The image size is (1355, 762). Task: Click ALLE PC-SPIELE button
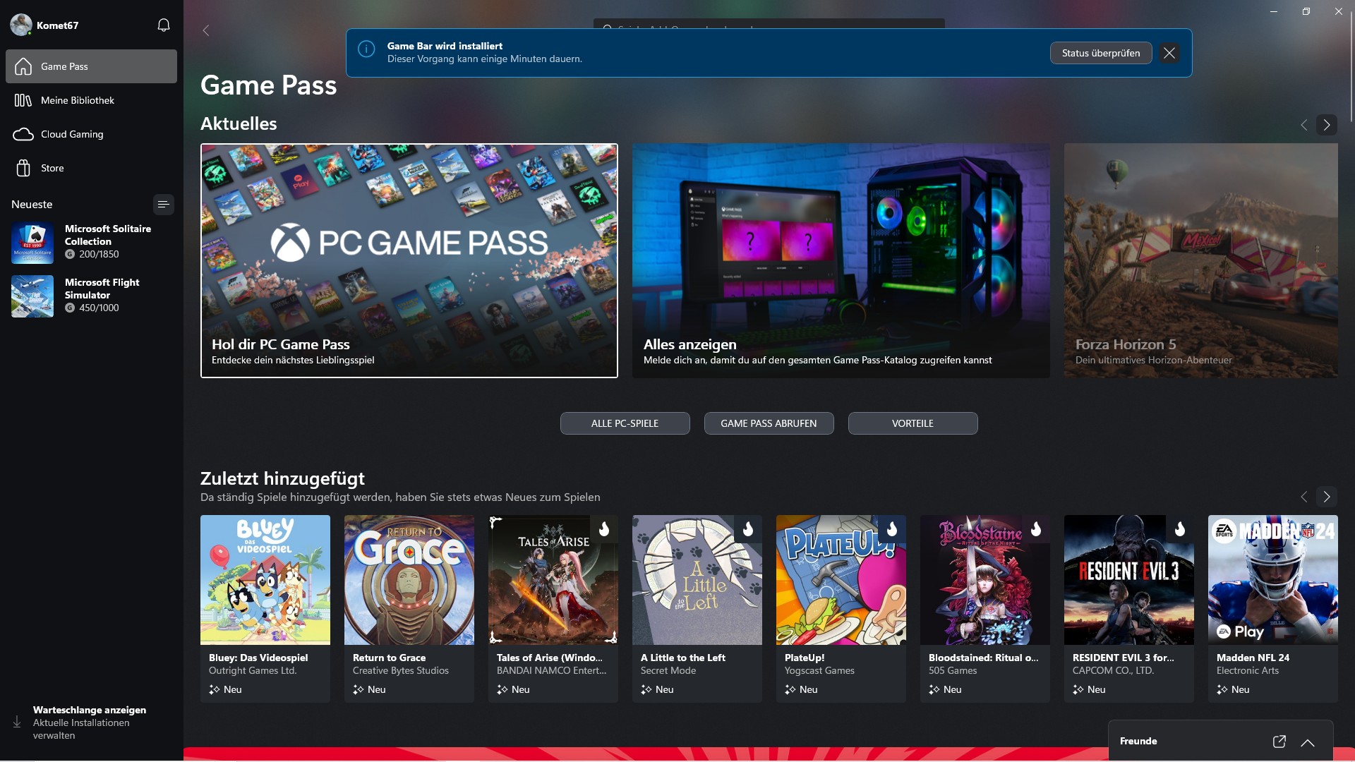click(x=625, y=423)
